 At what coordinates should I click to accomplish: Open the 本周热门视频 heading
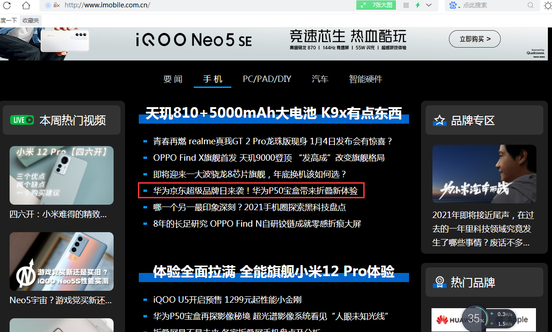[x=72, y=120]
